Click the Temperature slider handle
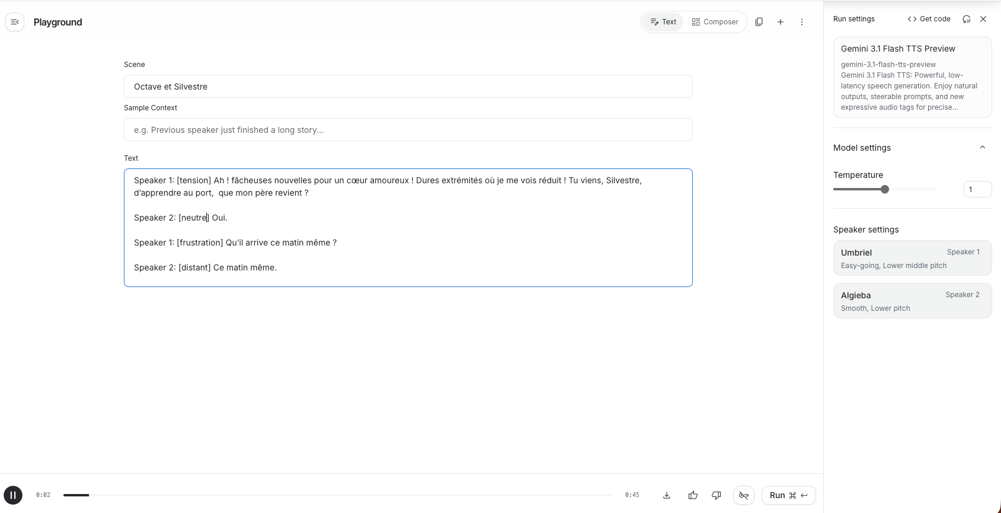 coord(885,189)
